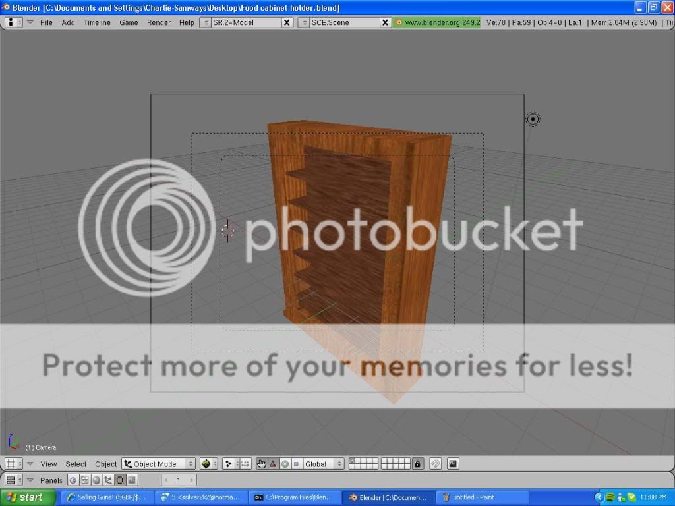Switch to Shading buttons context
This screenshot has width=675, height=506.
click(x=96, y=480)
